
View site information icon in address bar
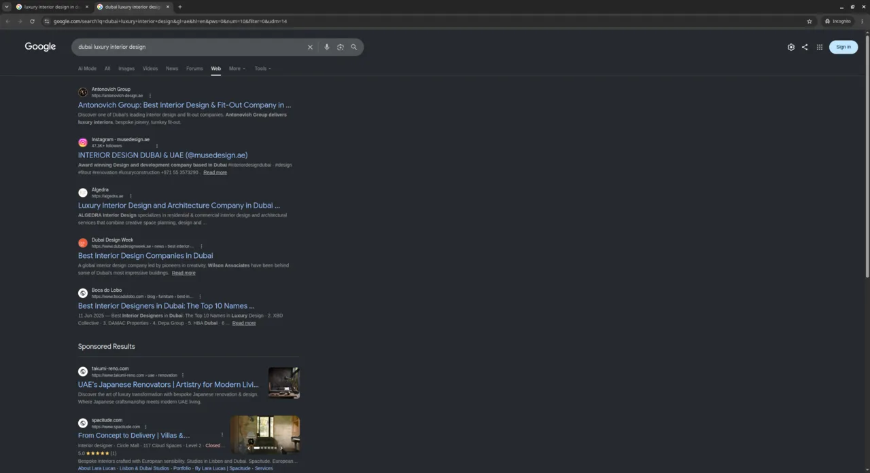point(47,21)
